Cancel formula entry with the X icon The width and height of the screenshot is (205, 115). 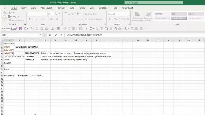tap(50, 35)
